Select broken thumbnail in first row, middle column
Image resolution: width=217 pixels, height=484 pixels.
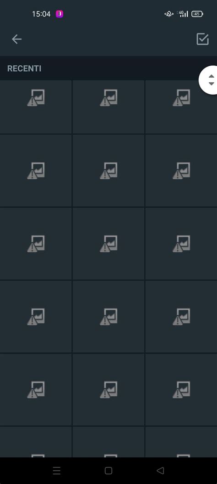[x=108, y=107]
